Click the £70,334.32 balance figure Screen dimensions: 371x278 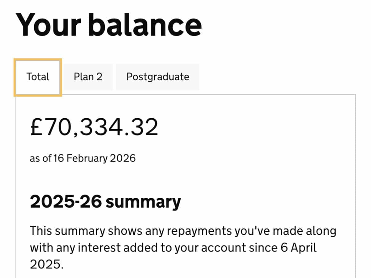pyautogui.click(x=94, y=126)
